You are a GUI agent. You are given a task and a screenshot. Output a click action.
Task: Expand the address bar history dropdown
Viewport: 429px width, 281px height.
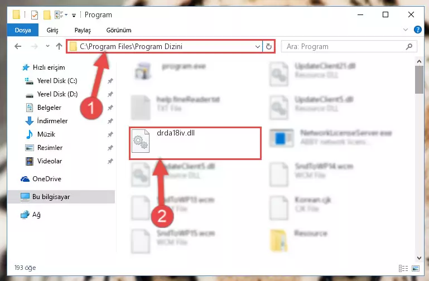tap(257, 46)
